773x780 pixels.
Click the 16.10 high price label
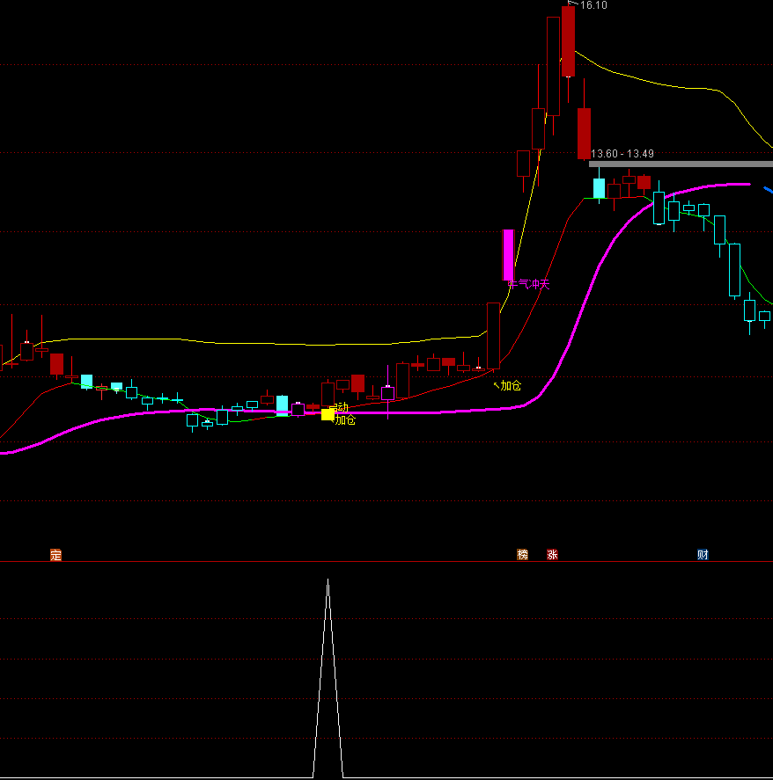point(593,5)
